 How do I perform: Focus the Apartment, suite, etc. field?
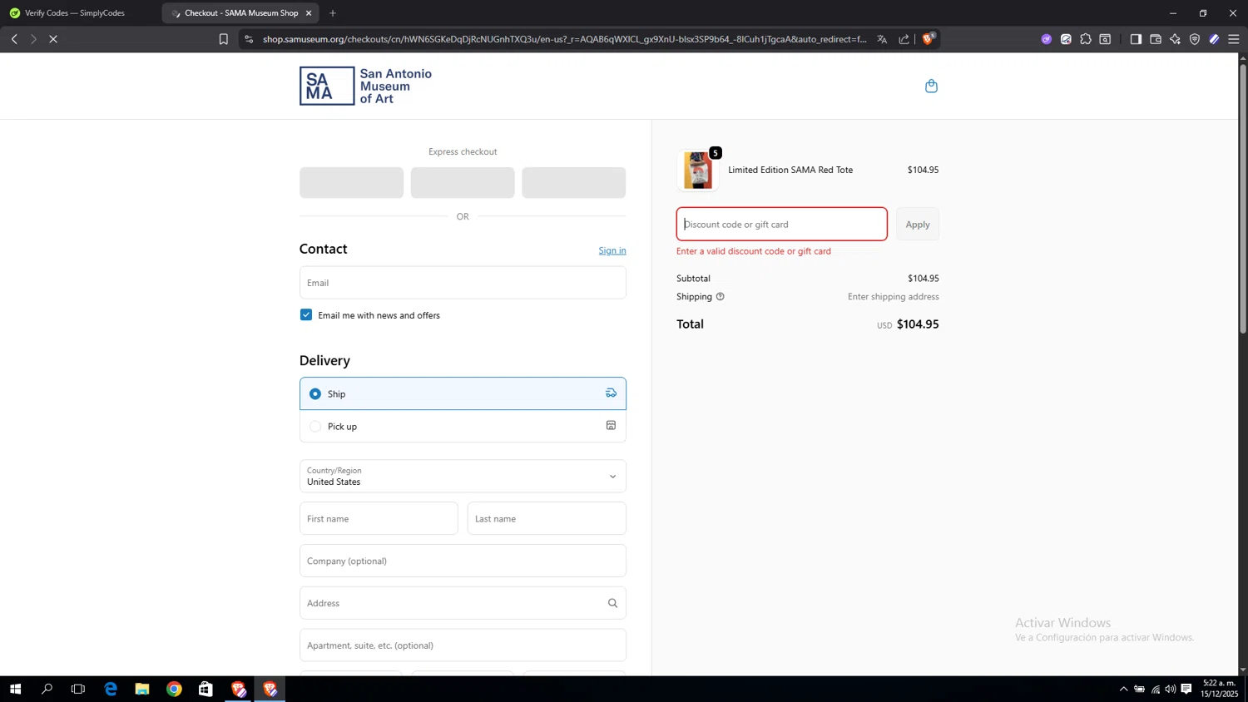coord(463,645)
